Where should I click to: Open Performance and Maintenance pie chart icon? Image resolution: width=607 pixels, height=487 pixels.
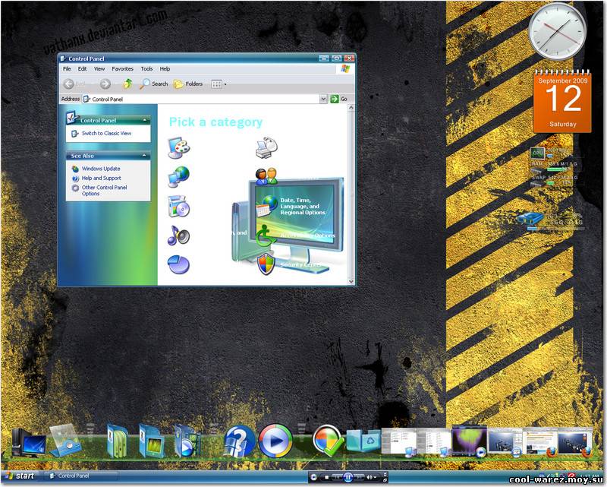tap(178, 264)
